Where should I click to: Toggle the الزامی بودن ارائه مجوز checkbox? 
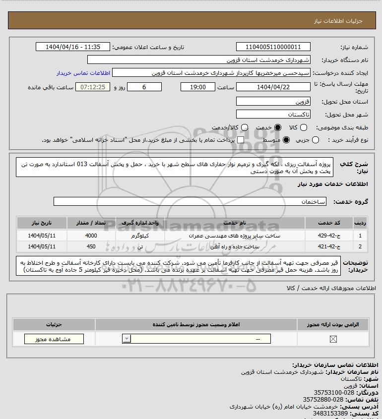pos(333,339)
